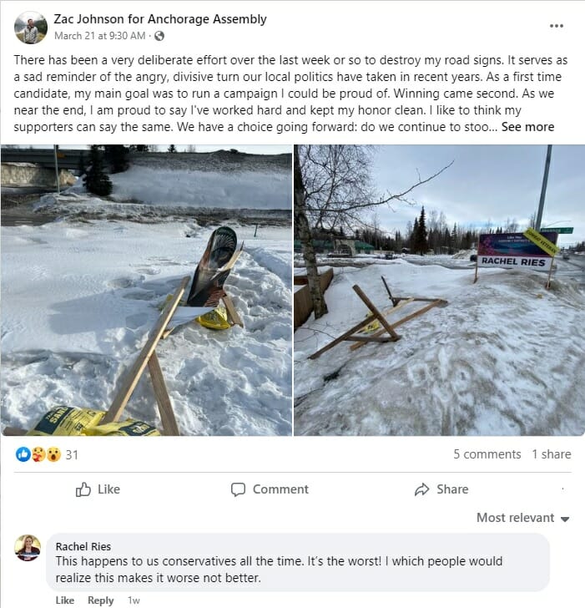
Task: Click the blue thumbs-up reaction icon
Action: [23, 454]
